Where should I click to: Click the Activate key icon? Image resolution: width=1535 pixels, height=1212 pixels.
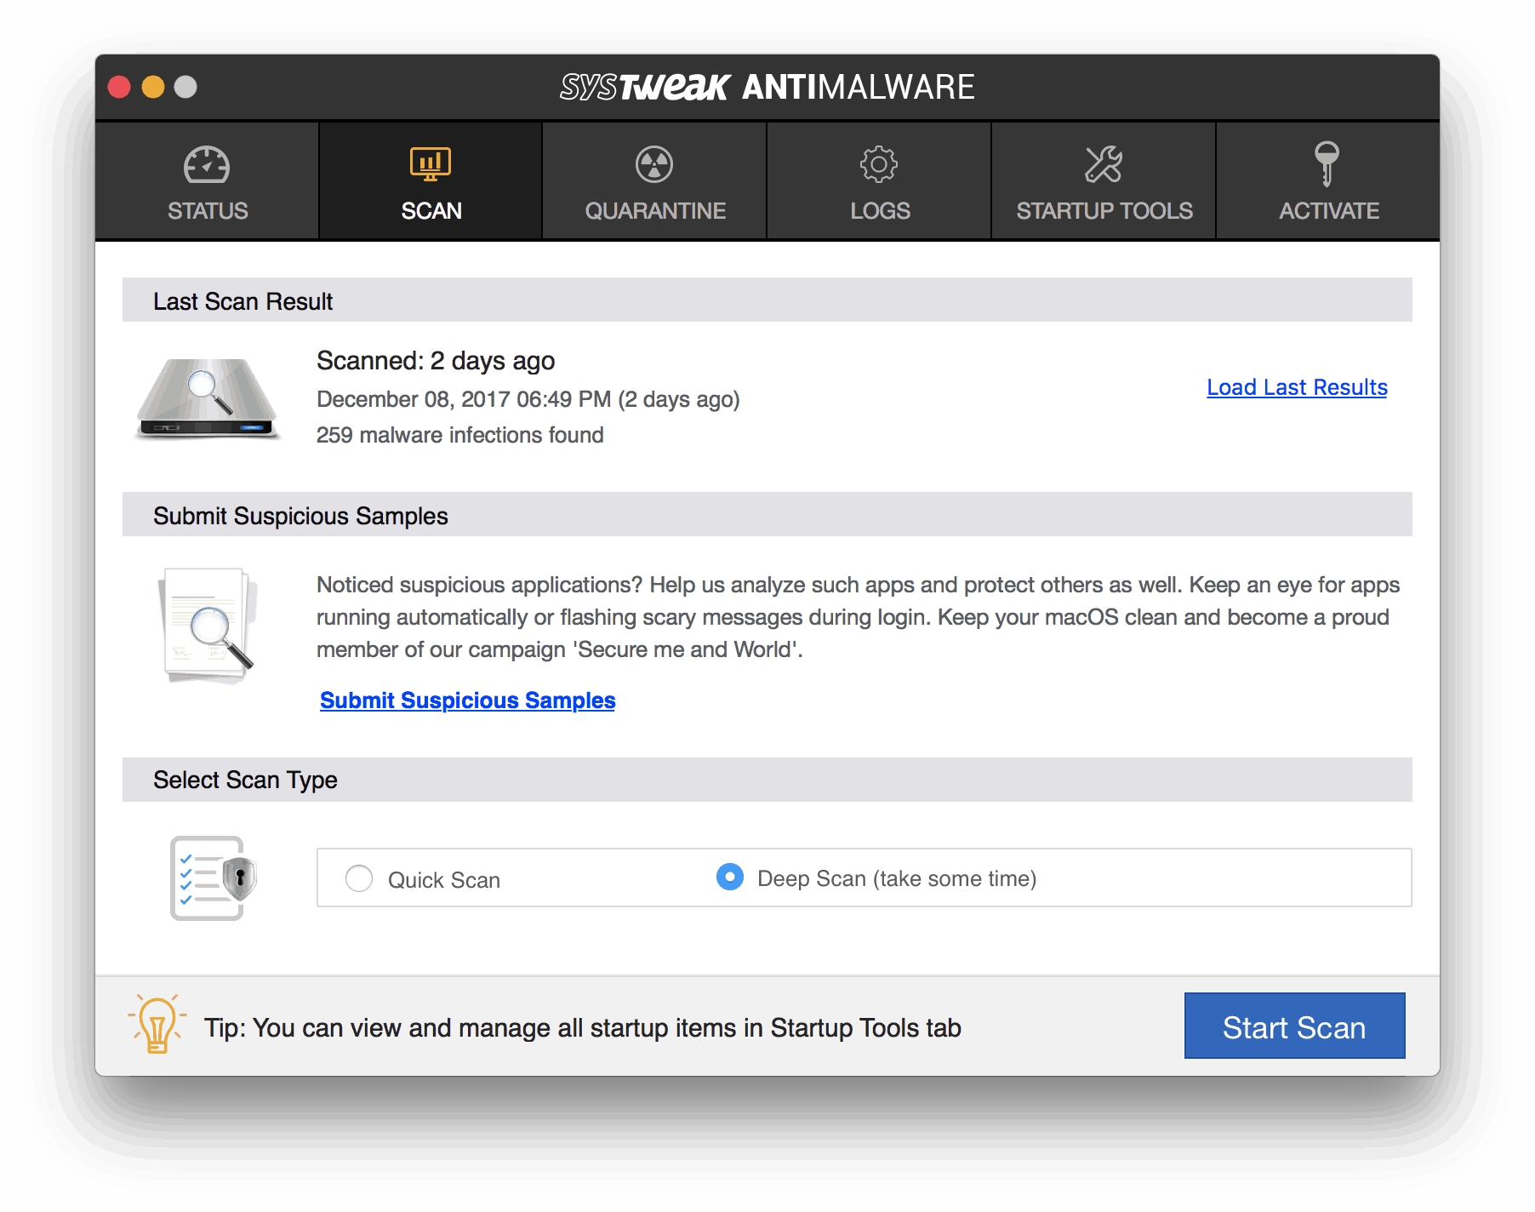click(1327, 163)
